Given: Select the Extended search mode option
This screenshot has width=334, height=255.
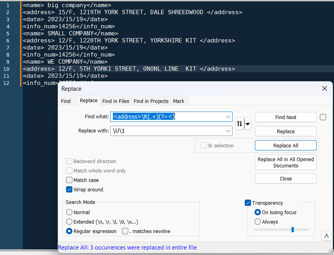Looking at the screenshot, I should [x=70, y=222].
